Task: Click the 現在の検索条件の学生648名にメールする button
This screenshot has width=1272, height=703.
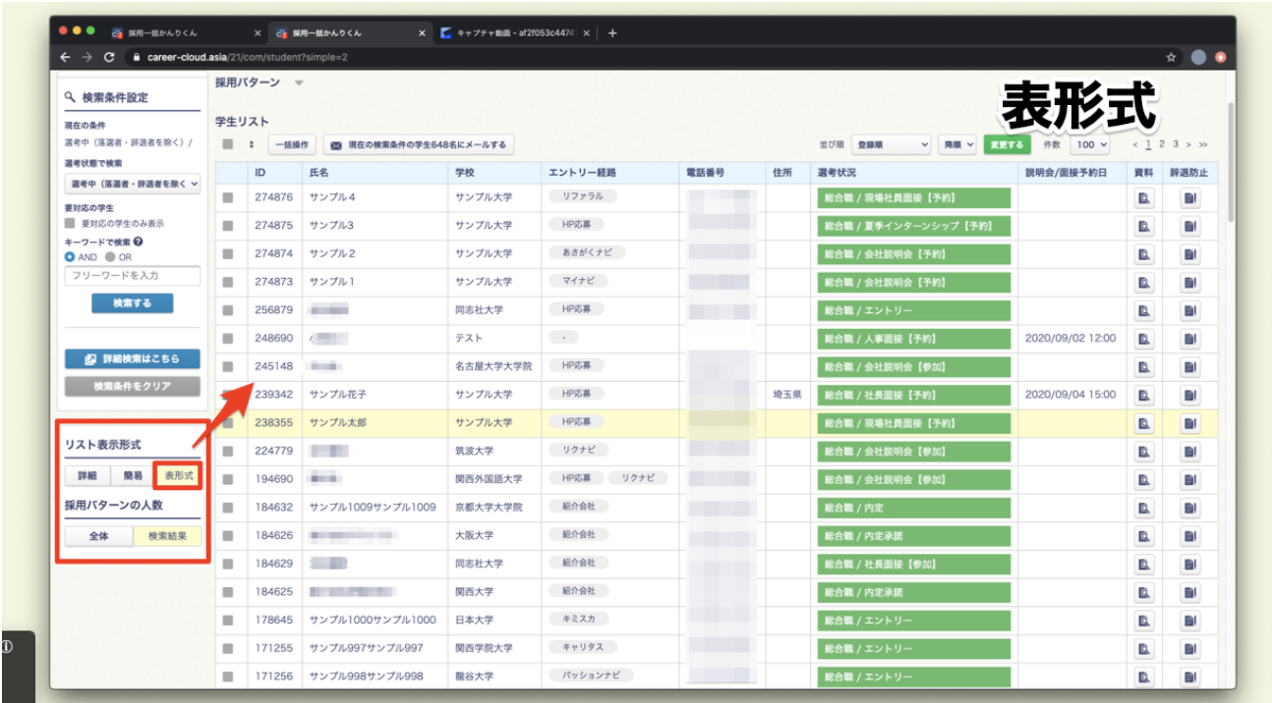Action: pos(419,145)
